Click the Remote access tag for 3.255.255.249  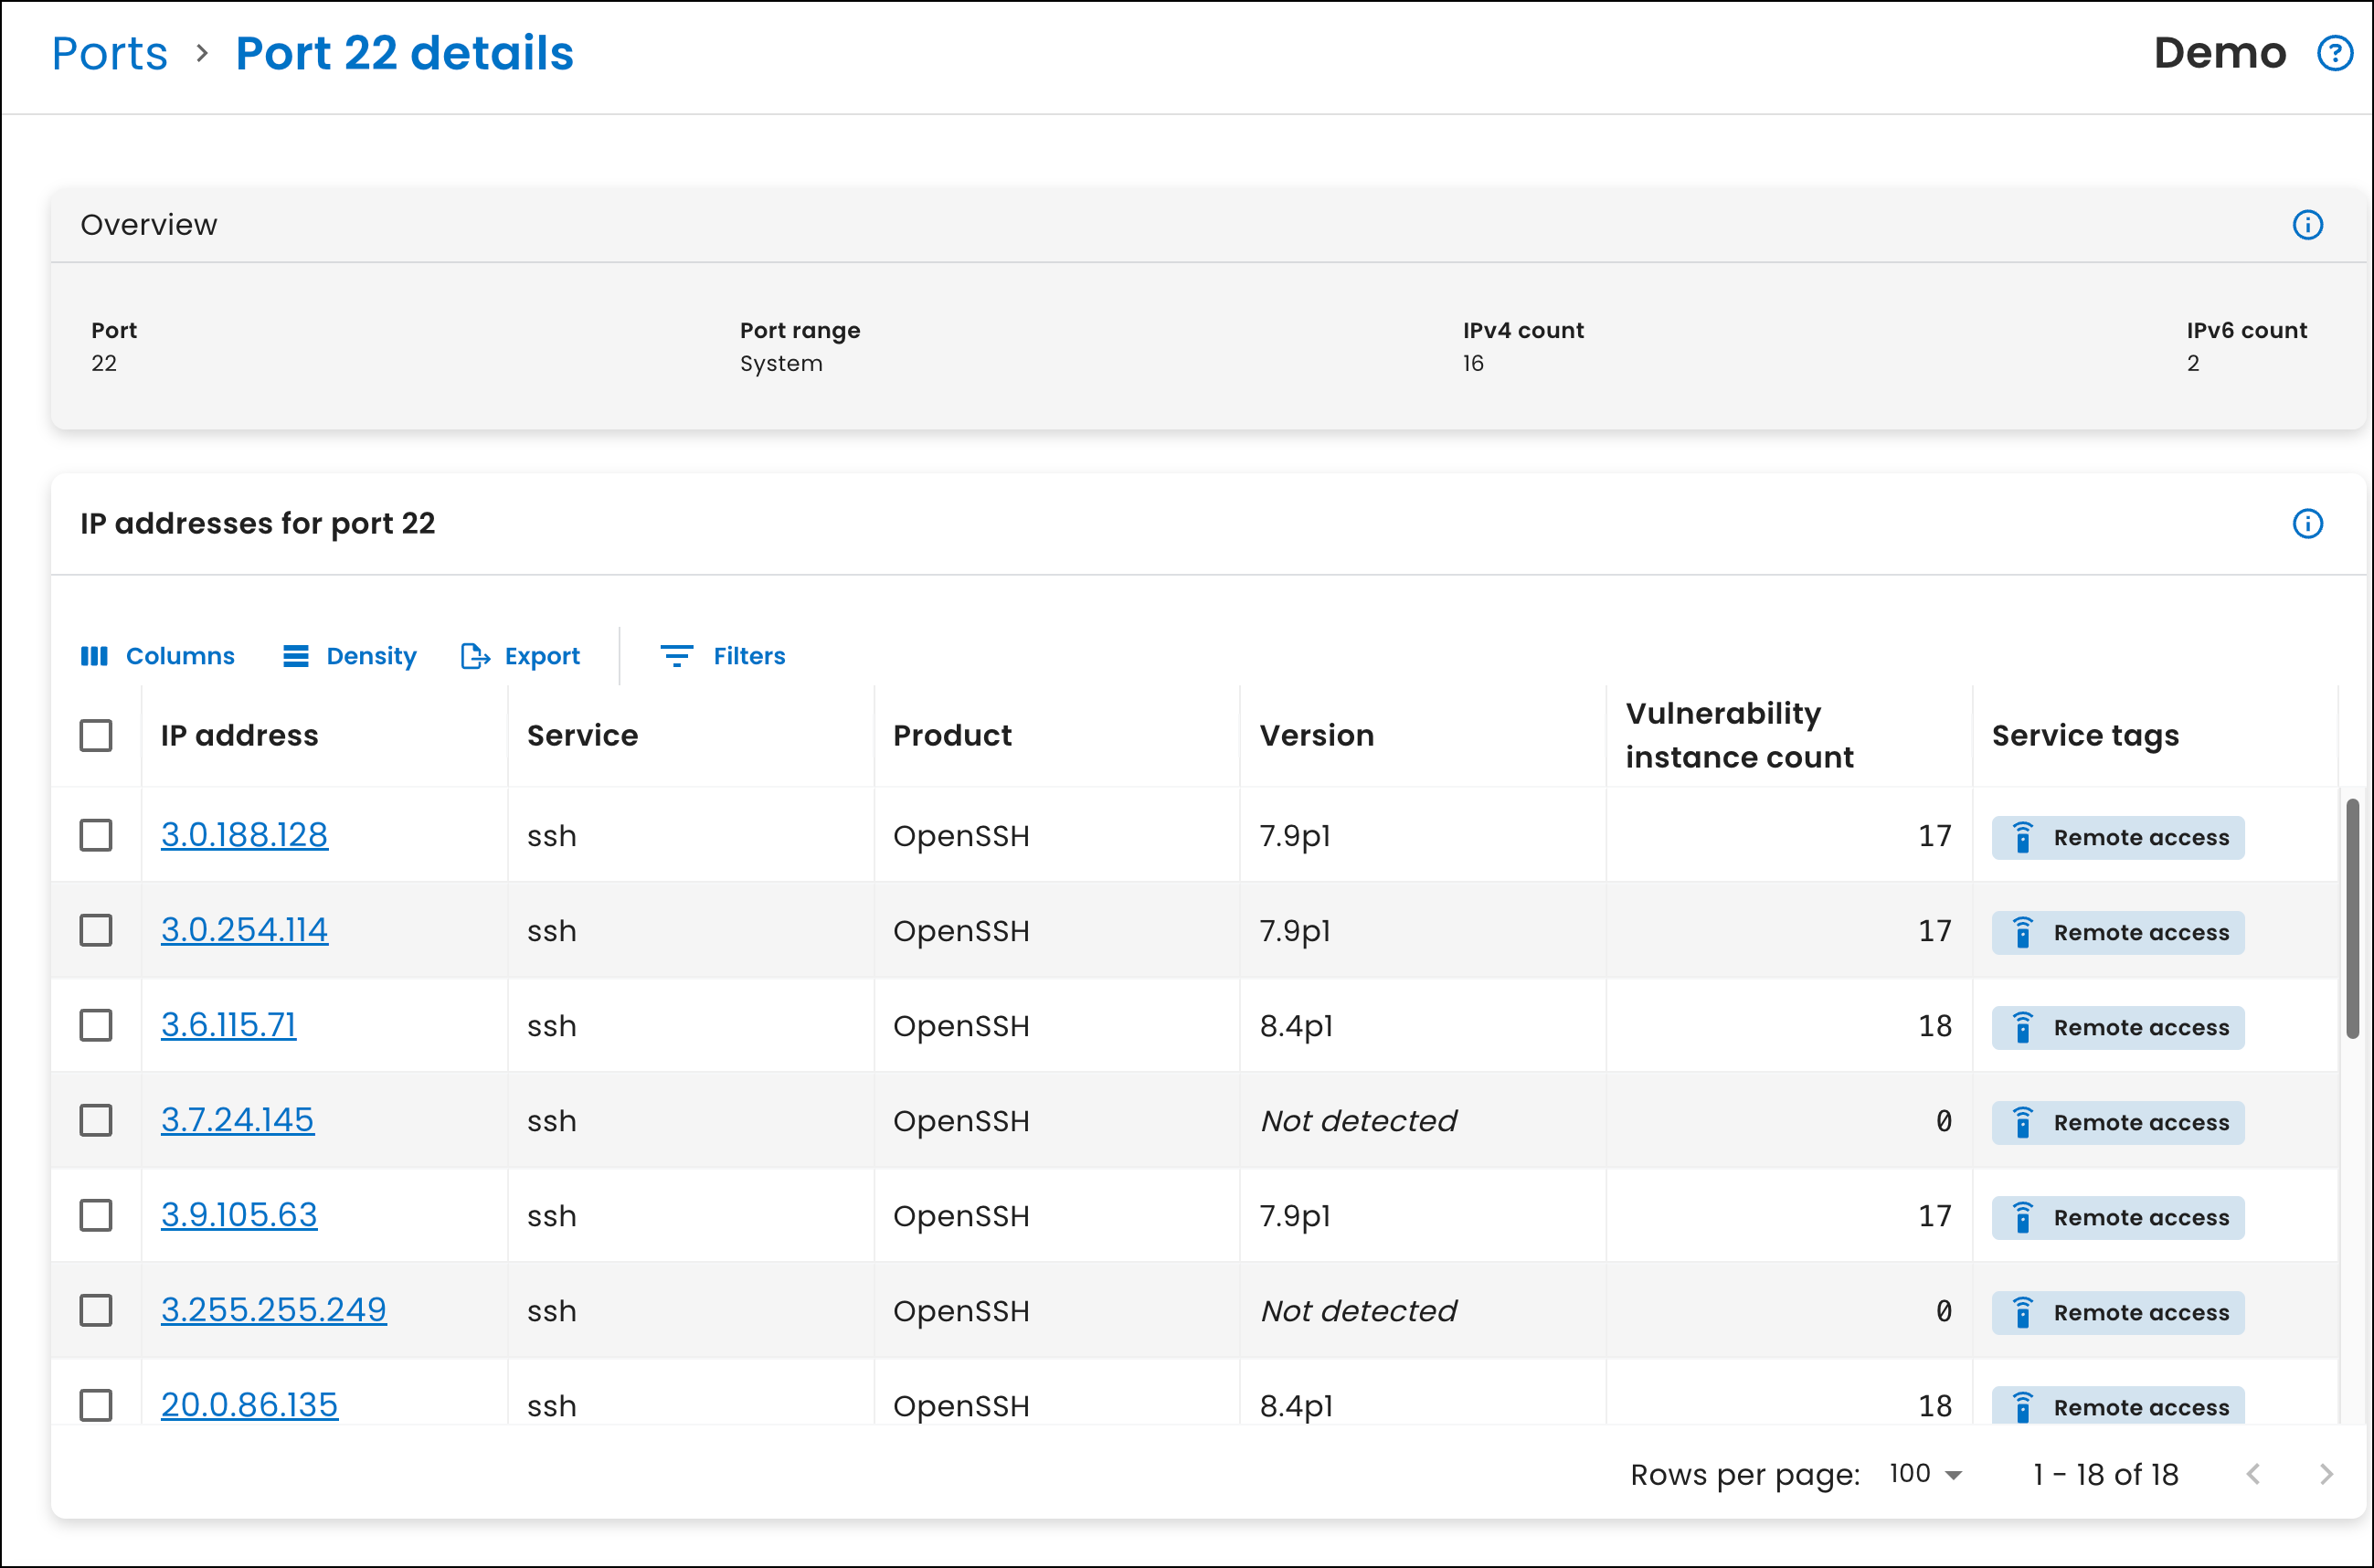coord(2117,1312)
